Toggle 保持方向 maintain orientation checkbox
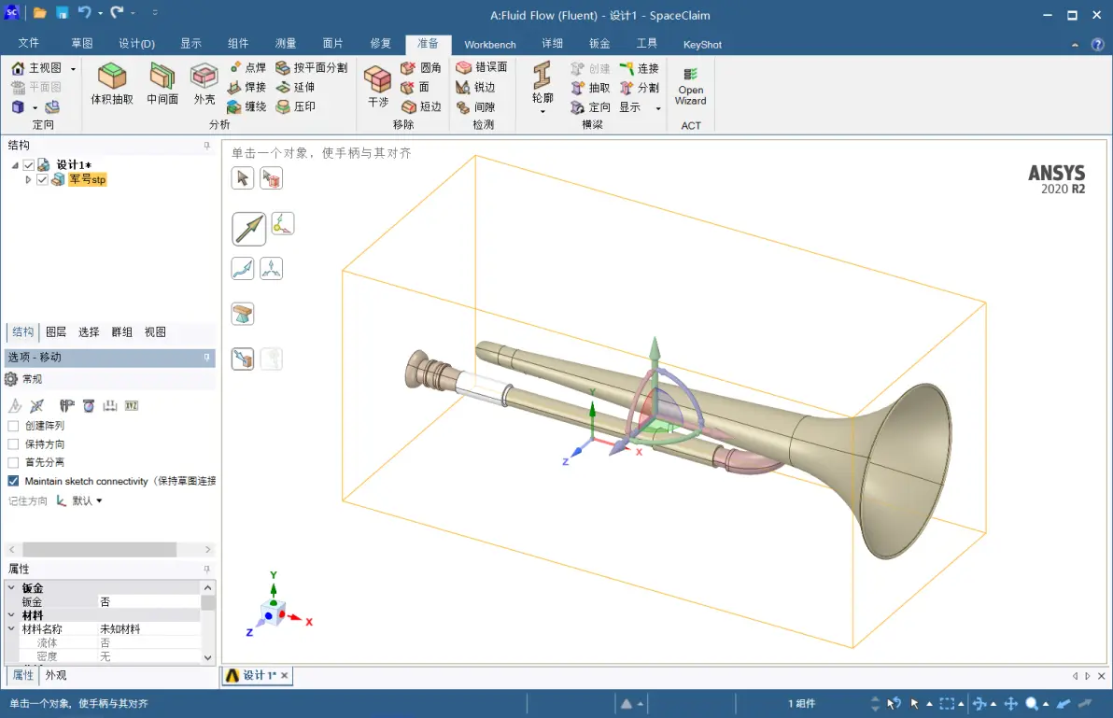The width and height of the screenshot is (1113, 718). [13, 444]
